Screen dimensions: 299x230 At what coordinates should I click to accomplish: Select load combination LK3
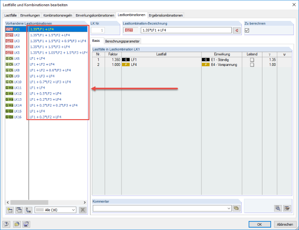pos(46,41)
